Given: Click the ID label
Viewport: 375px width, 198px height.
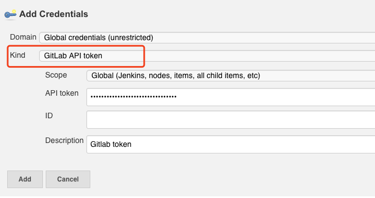Looking at the screenshot, I should click(x=49, y=116).
